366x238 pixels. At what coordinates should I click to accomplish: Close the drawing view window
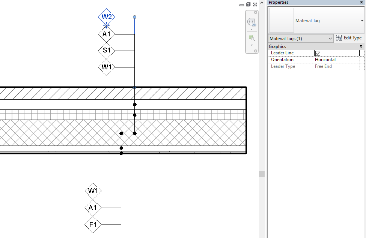(255, 4)
